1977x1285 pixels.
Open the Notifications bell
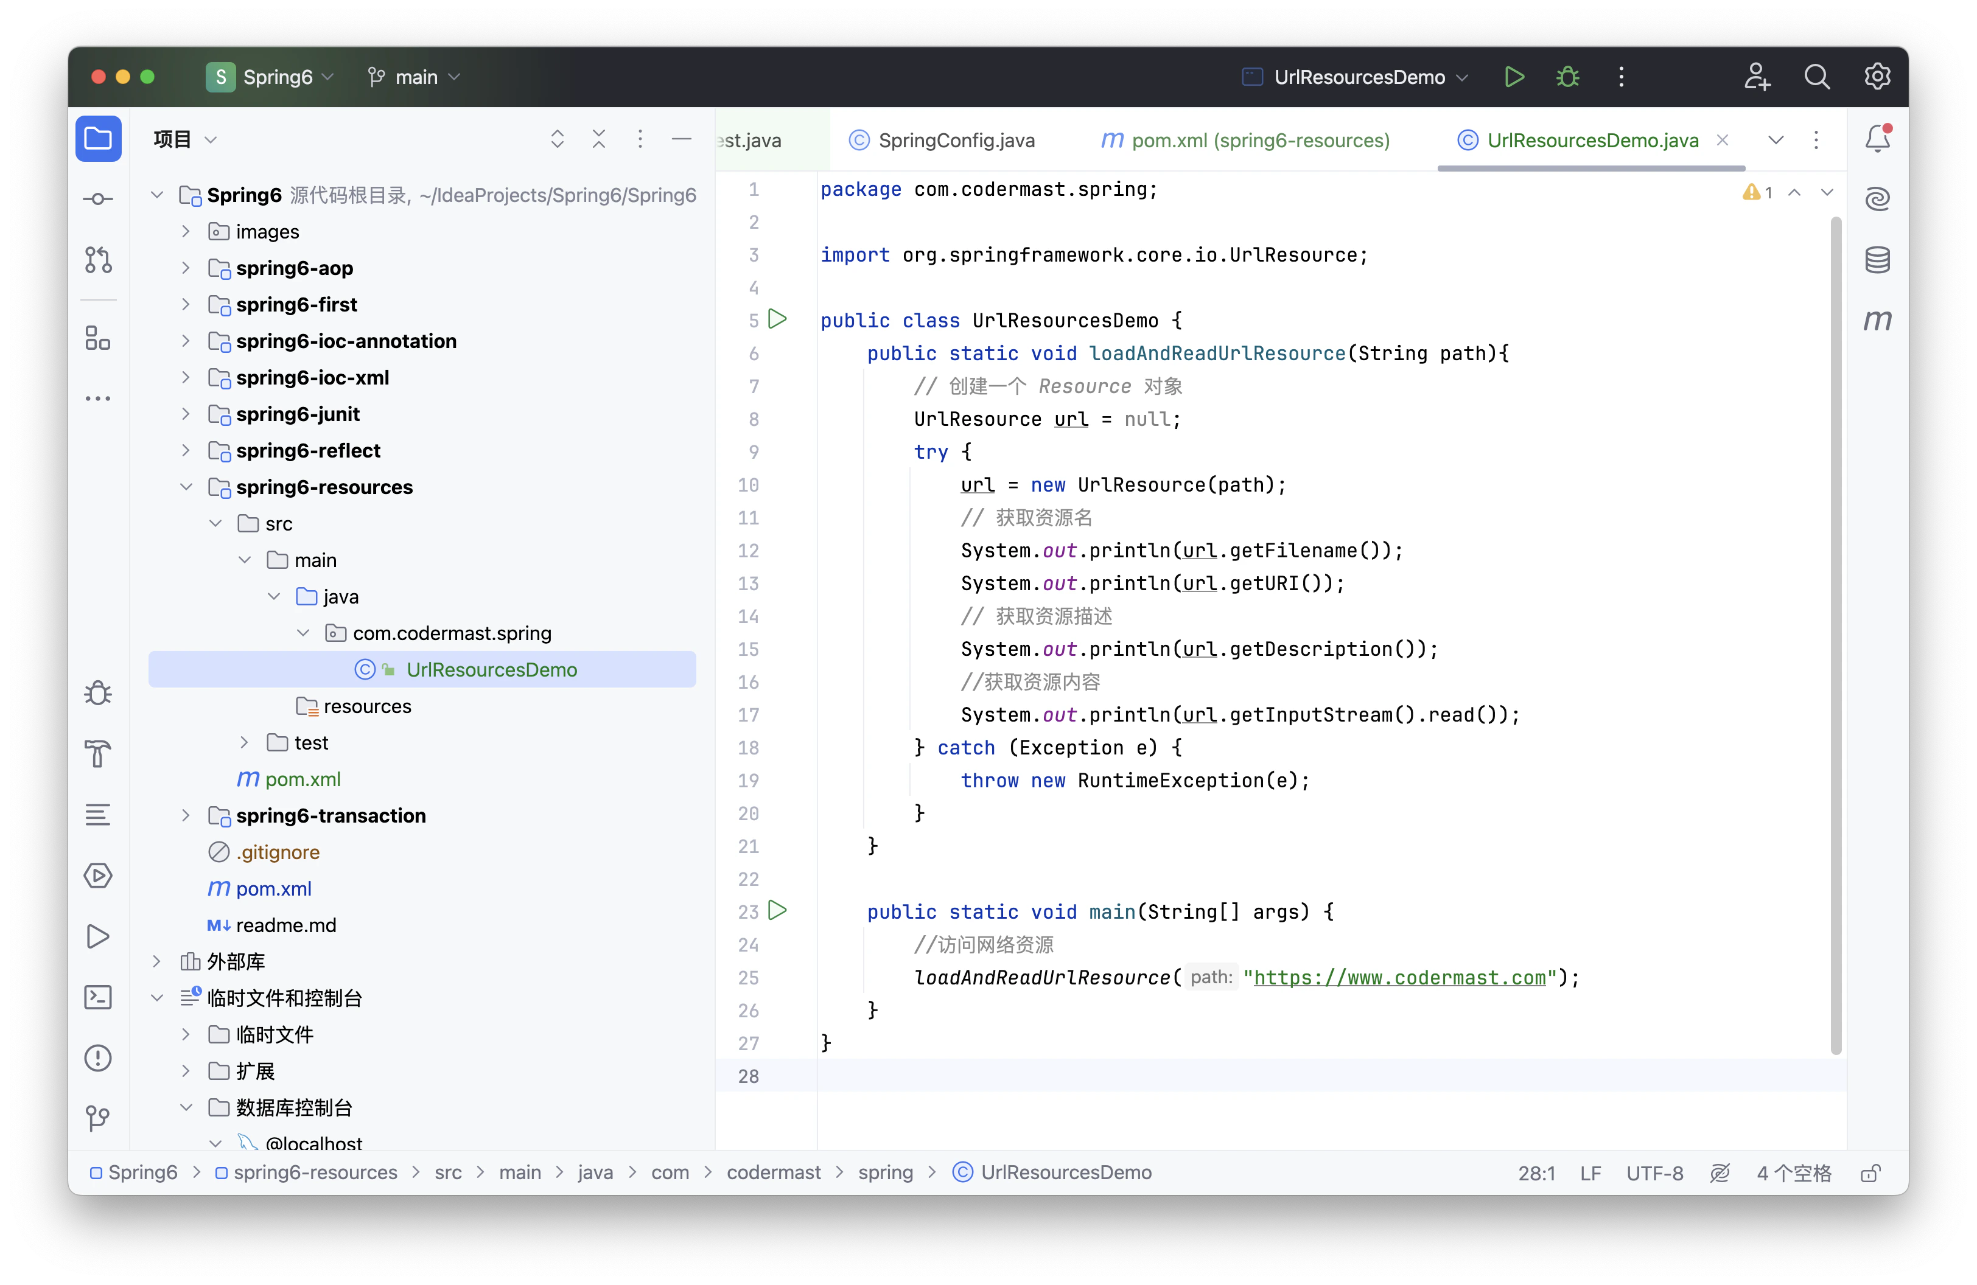coord(1877,139)
